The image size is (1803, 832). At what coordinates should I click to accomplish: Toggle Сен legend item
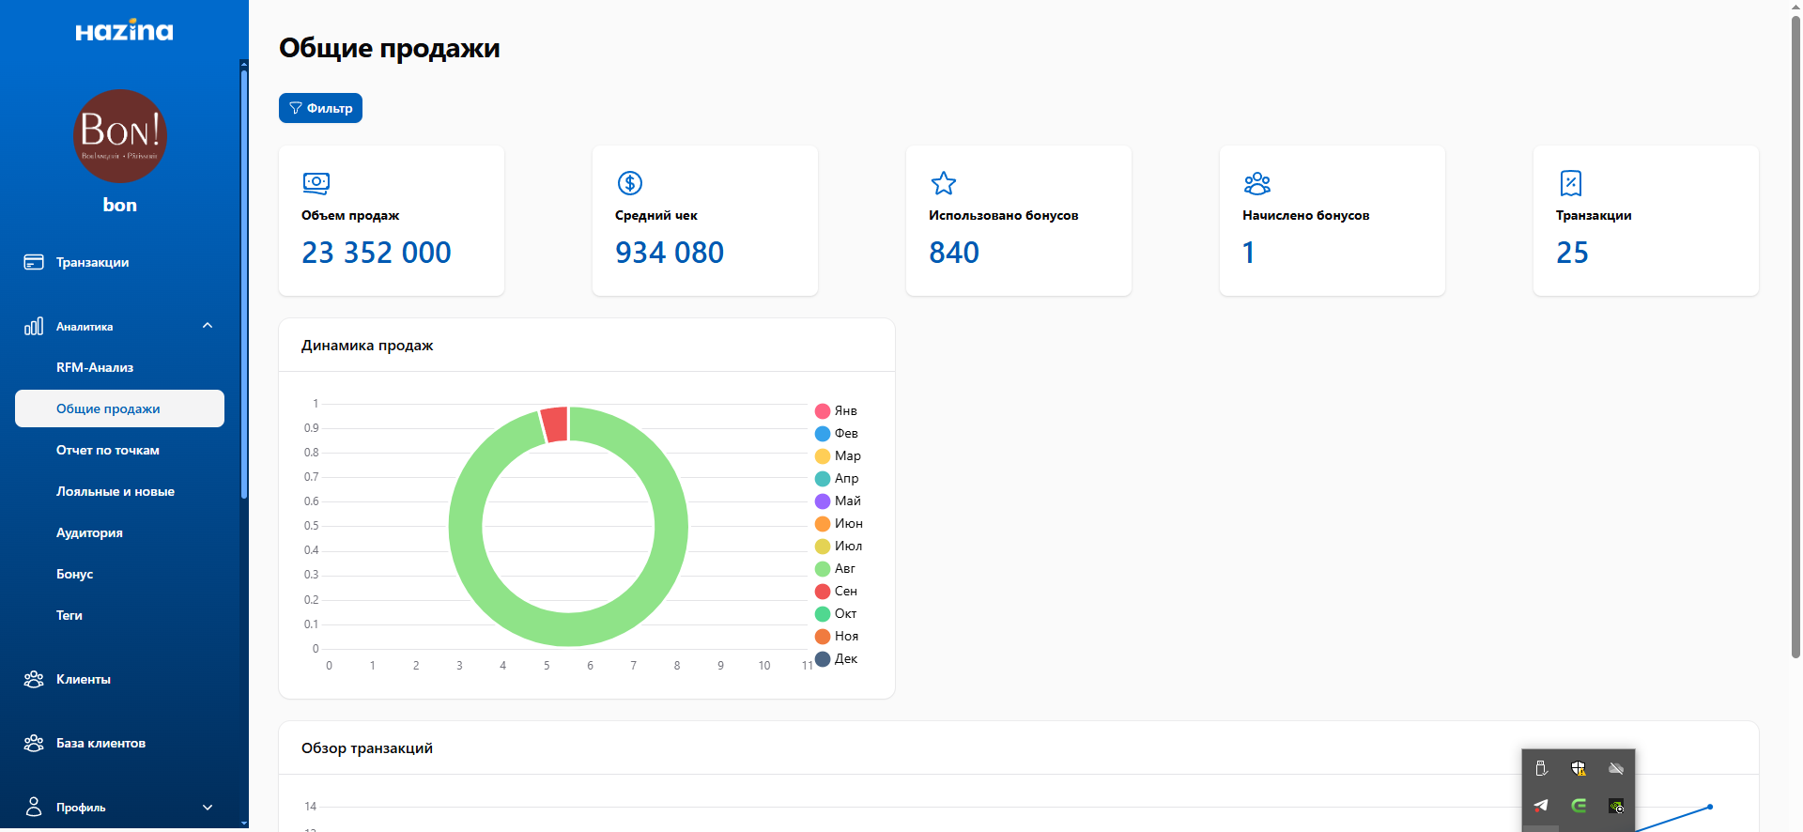[836, 591]
